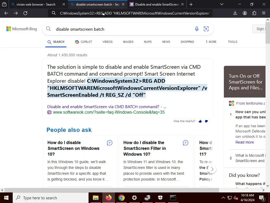This screenshot has height=203, width=270.
Task: Mark answer helpful with thumbs up
Action: coord(200,121)
